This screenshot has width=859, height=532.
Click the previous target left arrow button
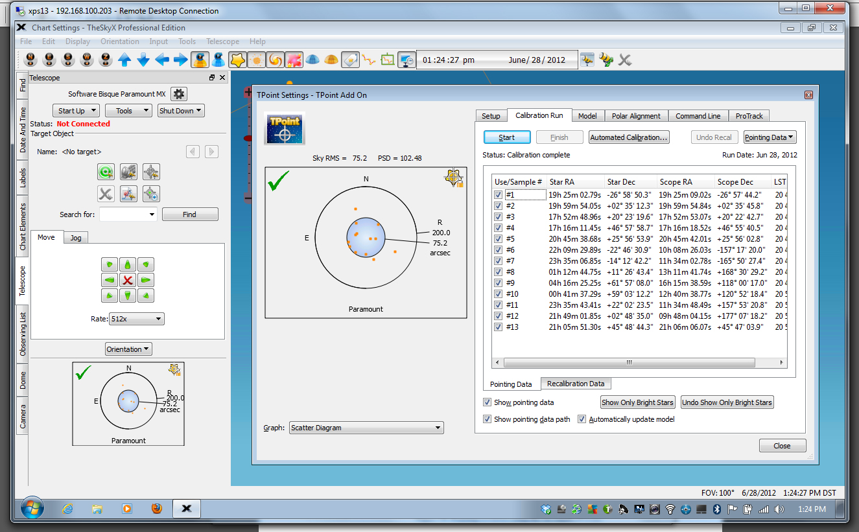193,152
